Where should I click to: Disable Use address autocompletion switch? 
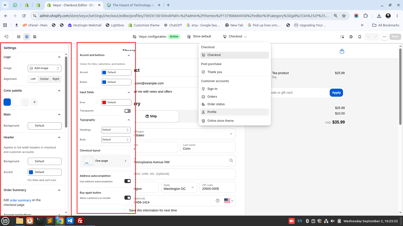point(127,181)
